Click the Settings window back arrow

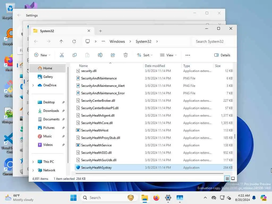pos(19,15)
